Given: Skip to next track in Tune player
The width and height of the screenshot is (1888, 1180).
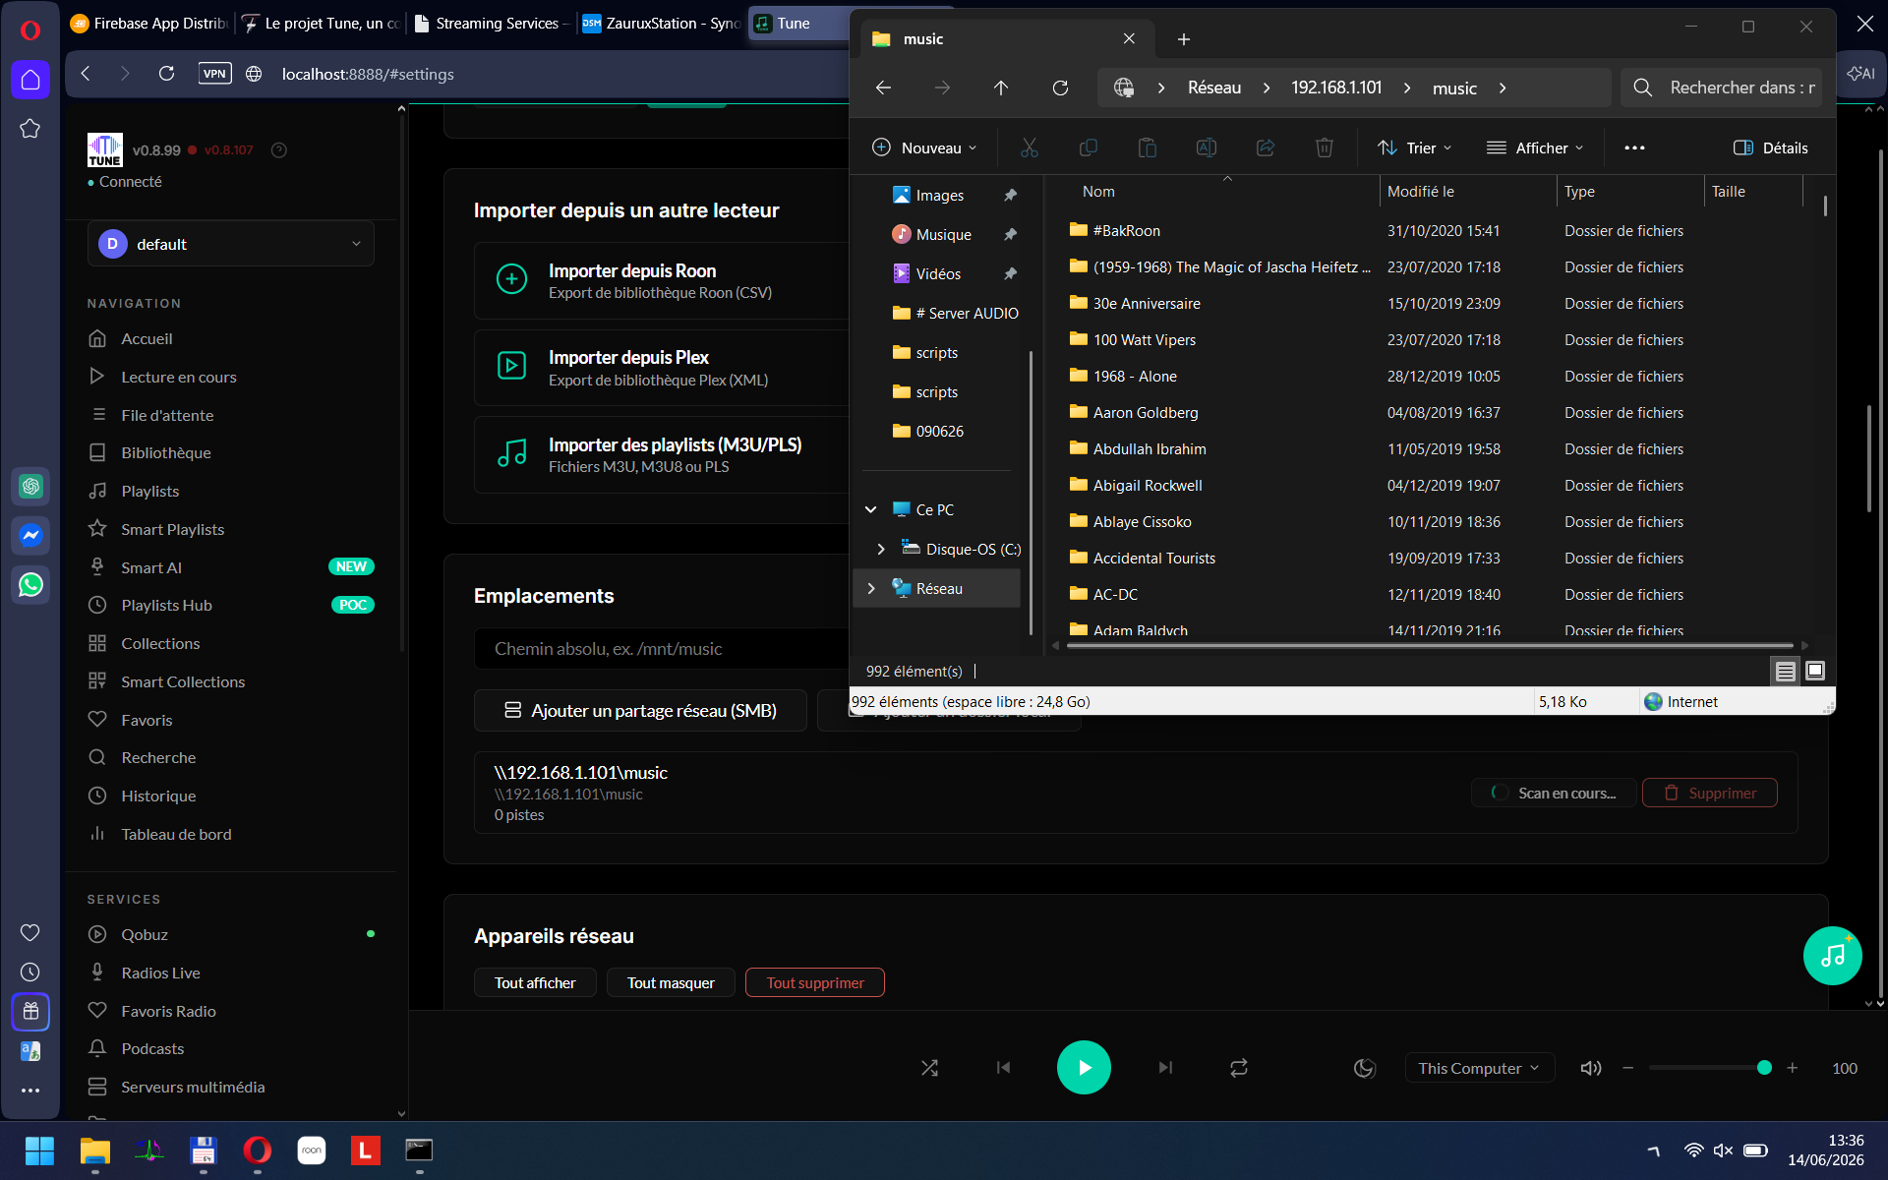Looking at the screenshot, I should (1165, 1068).
